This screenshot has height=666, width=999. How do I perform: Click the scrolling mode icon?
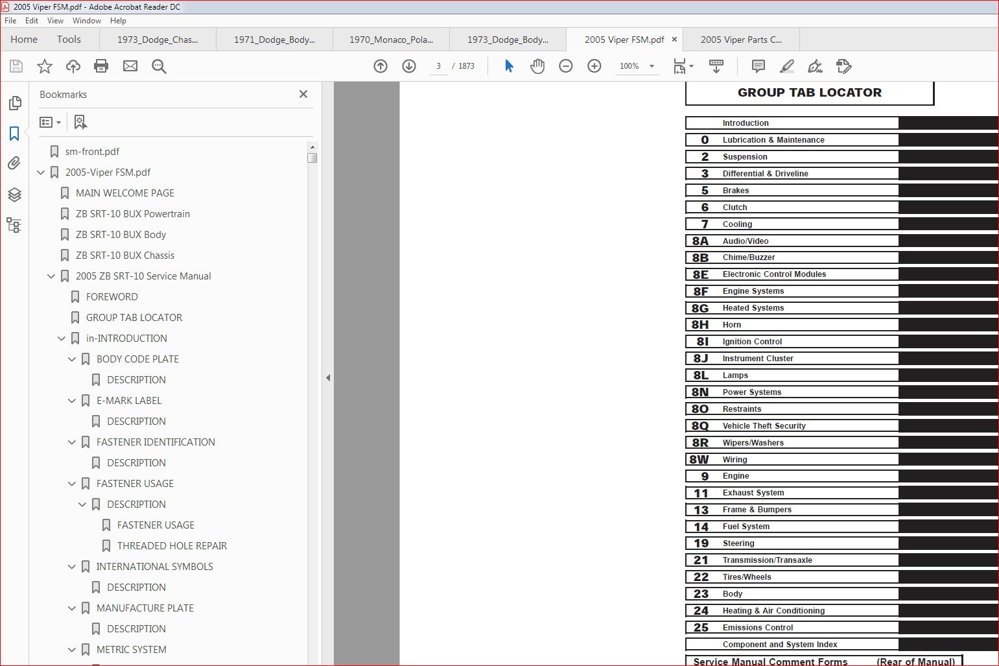pos(716,66)
